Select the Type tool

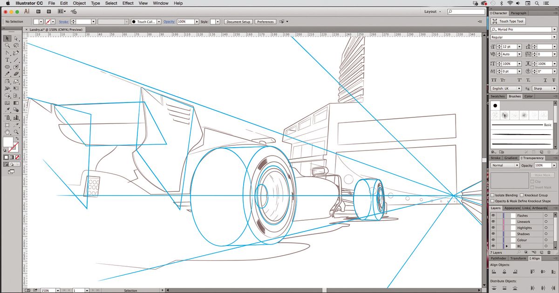7,60
